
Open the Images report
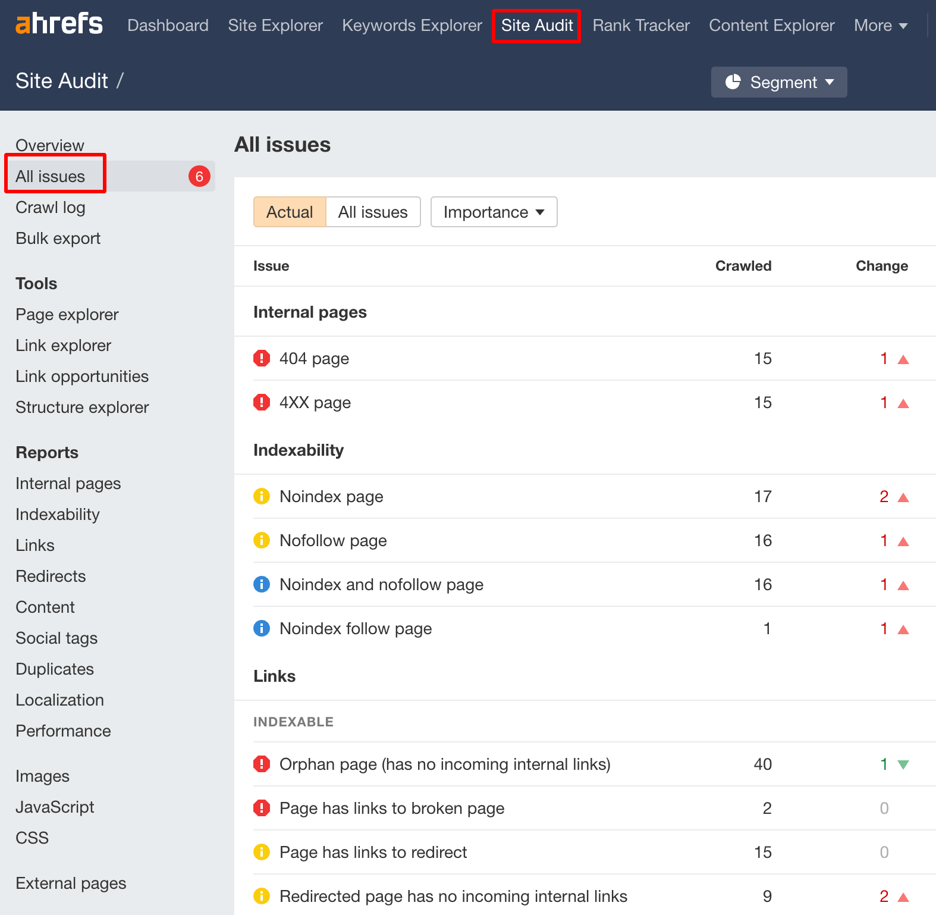pos(42,776)
